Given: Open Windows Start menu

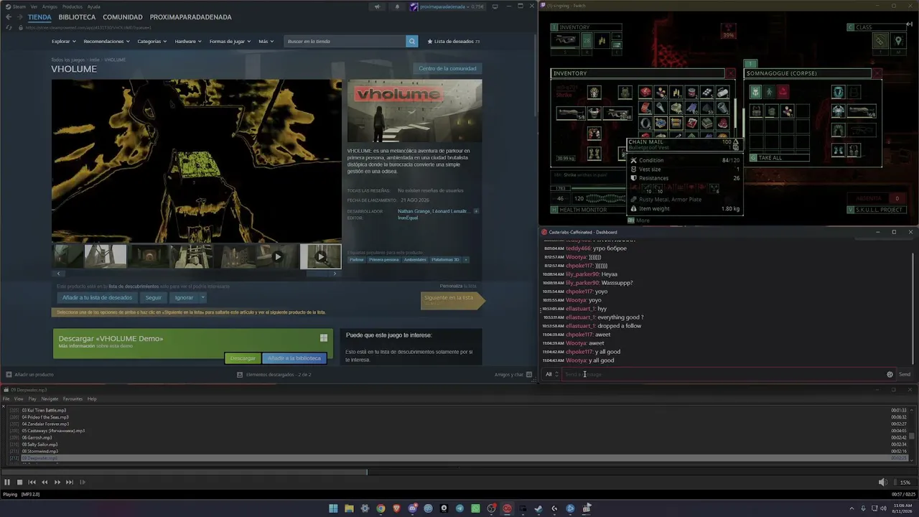Looking at the screenshot, I should click(x=333, y=508).
